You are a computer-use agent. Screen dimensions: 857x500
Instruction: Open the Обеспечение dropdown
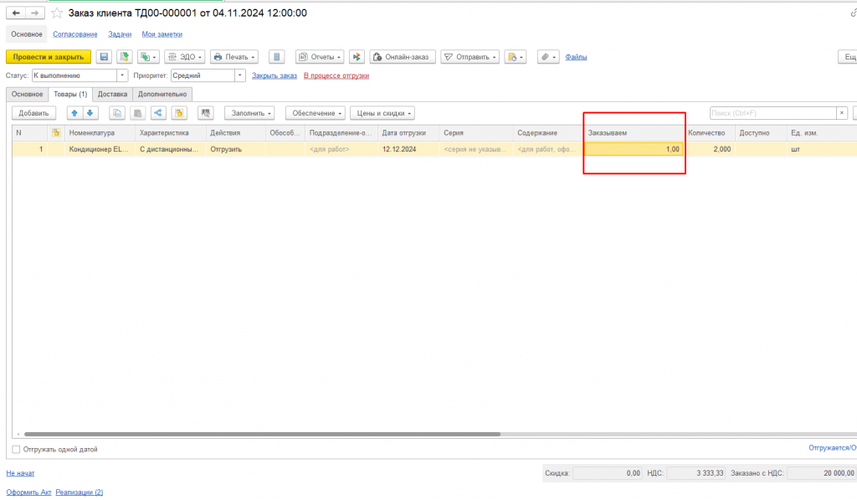pyautogui.click(x=316, y=113)
